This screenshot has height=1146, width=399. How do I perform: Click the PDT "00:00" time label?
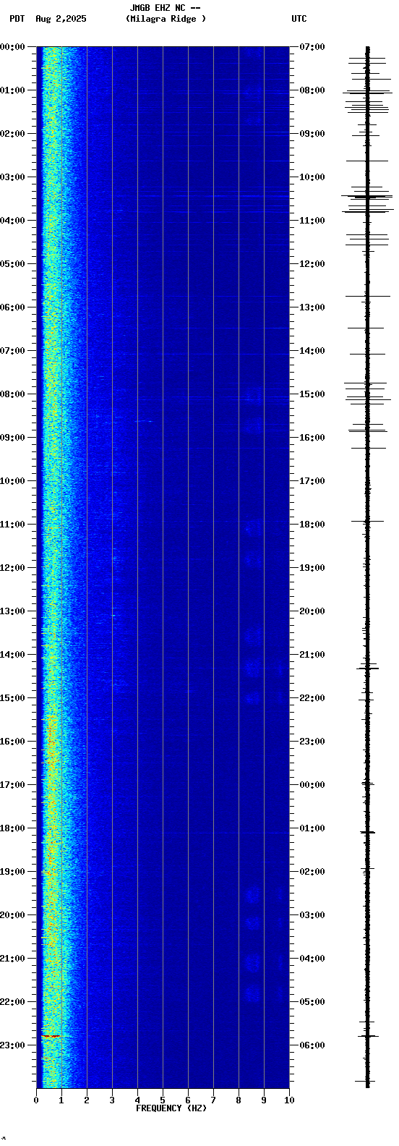12,47
